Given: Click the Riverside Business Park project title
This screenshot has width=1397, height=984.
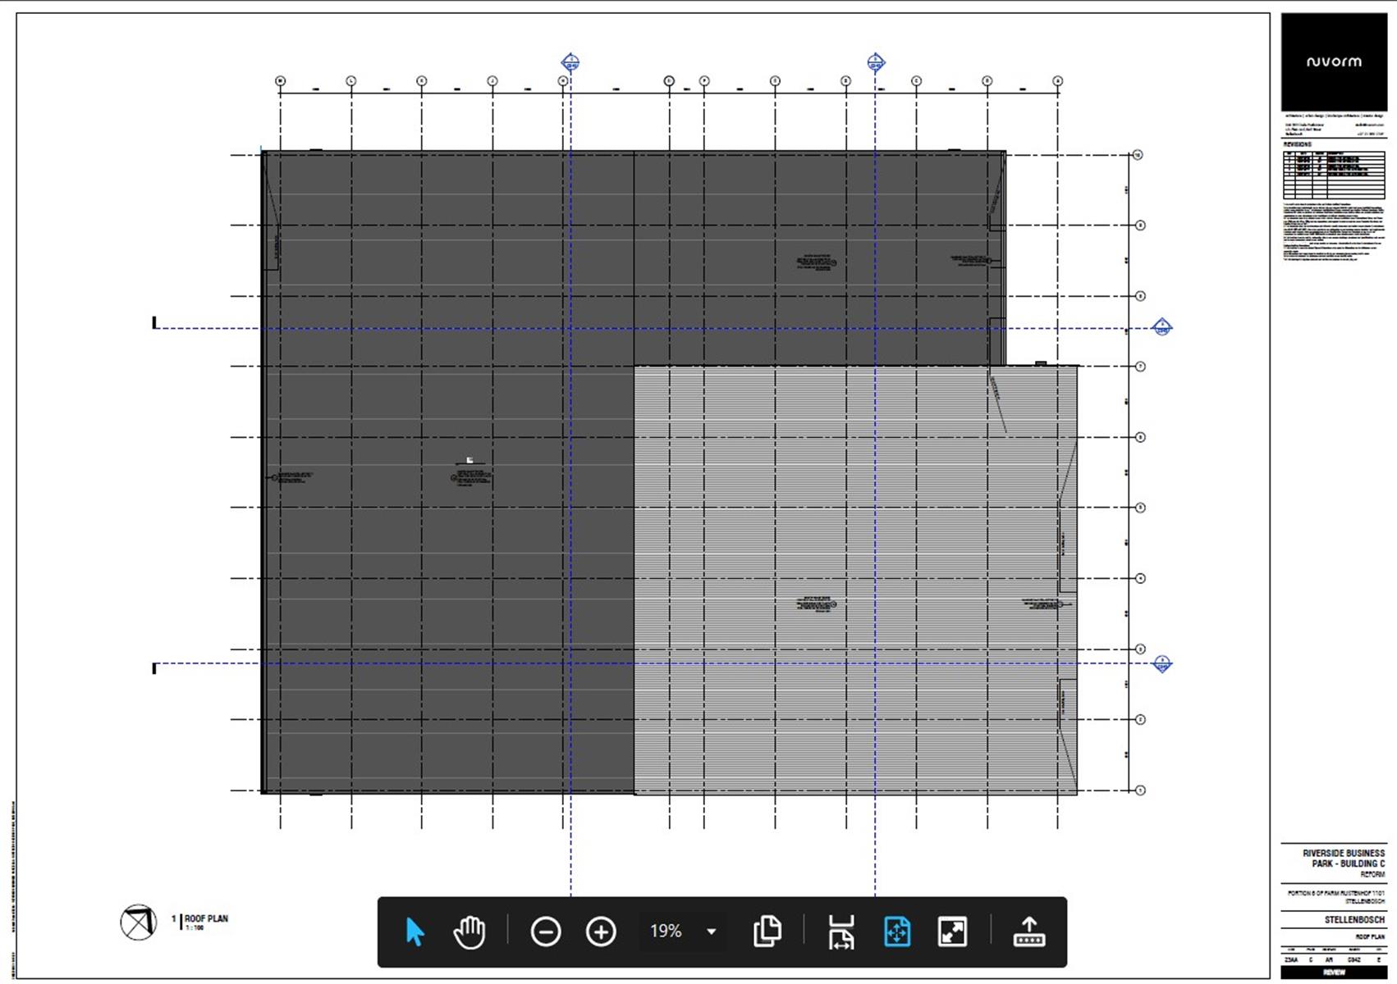Looking at the screenshot, I should pos(1343,859).
